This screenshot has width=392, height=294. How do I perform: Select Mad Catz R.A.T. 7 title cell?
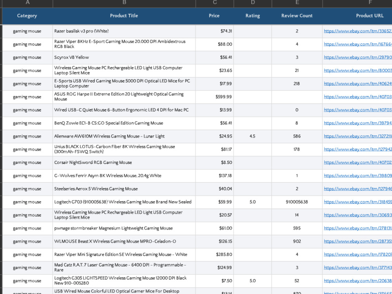click(124, 267)
